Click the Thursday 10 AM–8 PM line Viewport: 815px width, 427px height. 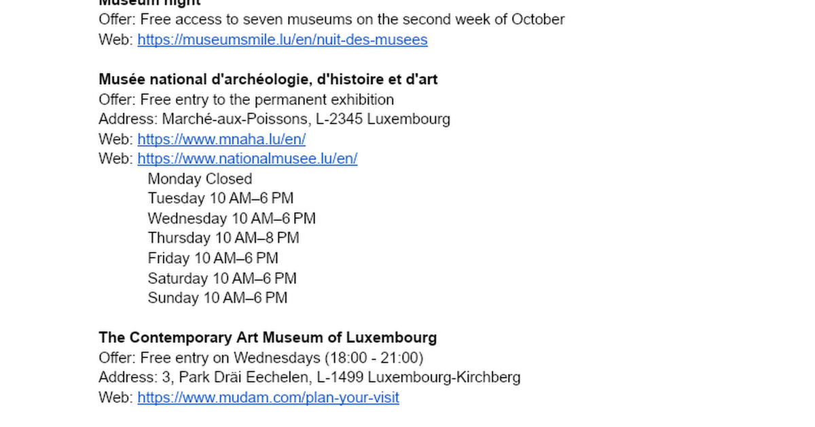pos(223,239)
